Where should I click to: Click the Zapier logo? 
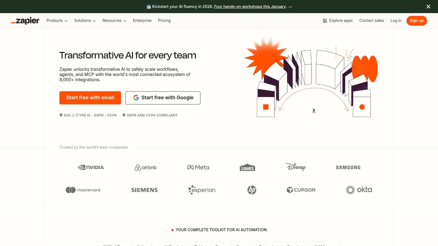[x=25, y=20]
